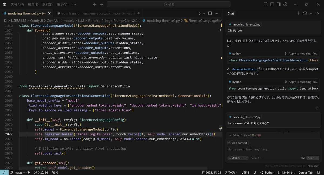Open notifications bell icon
This screenshot has width=324, height=175.
tap(318, 173)
